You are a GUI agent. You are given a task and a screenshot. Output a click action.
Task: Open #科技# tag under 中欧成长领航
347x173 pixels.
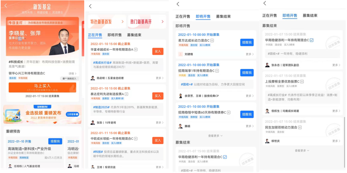click(x=98, y=152)
